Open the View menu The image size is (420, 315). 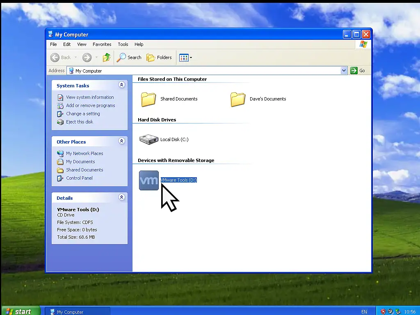click(x=82, y=44)
